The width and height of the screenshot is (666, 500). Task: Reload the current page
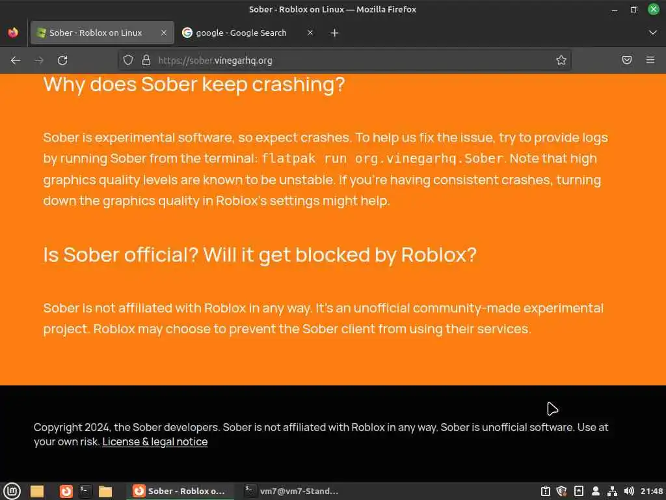tap(62, 61)
